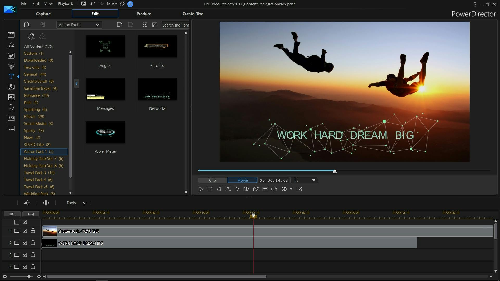This screenshot has height=281, width=500.
Task: Uncheck track 1 enable checkbox
Action: pyautogui.click(x=25, y=231)
